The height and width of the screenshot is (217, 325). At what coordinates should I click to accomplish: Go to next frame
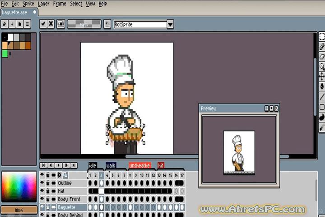pos(66,165)
